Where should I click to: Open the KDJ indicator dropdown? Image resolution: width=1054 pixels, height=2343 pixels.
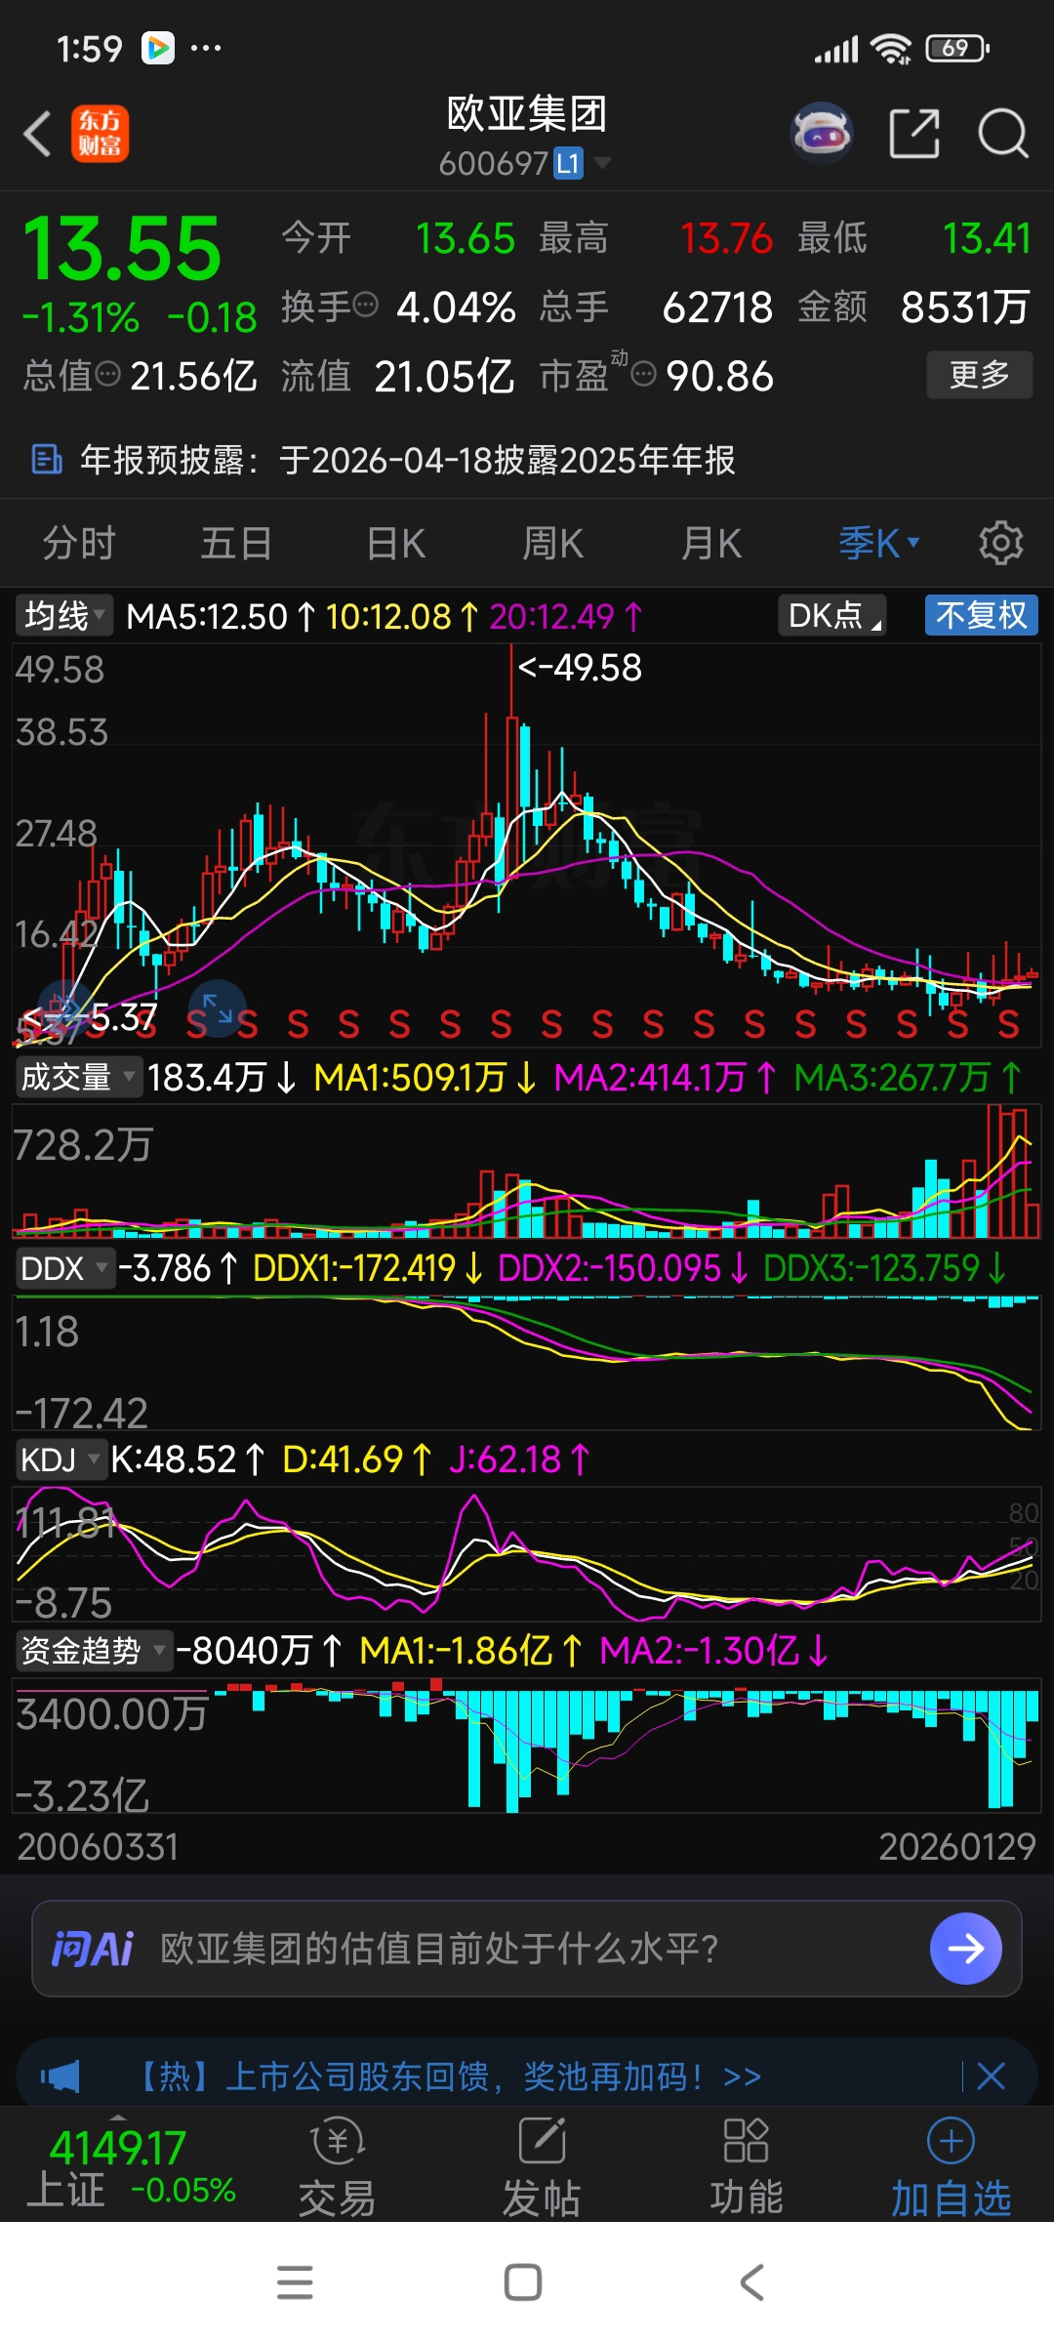coord(61,1459)
